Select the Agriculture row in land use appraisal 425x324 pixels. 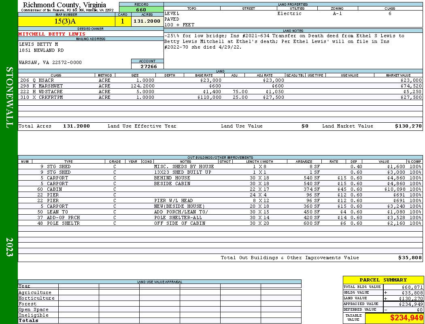[35, 292]
